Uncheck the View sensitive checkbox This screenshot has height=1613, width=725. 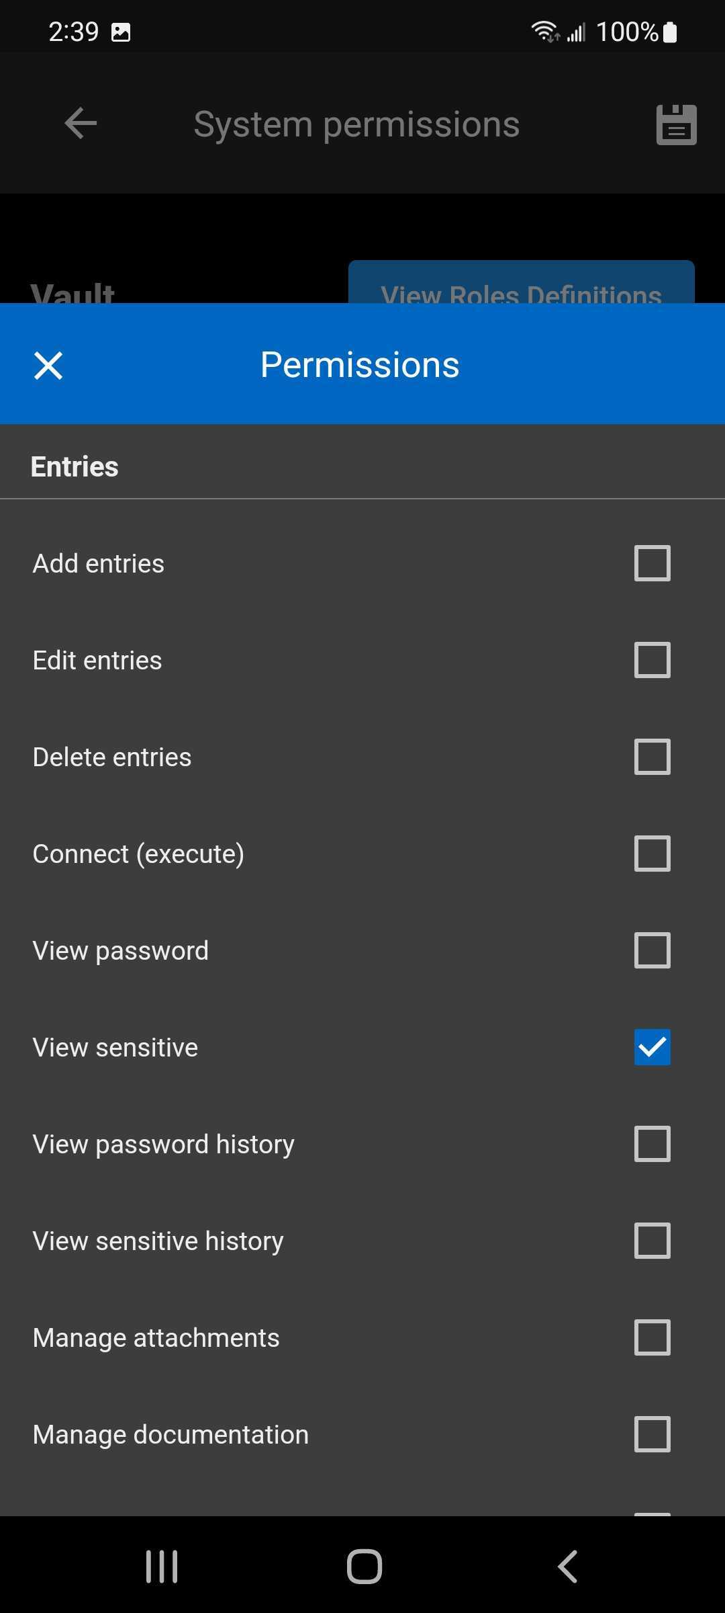[x=652, y=1047]
